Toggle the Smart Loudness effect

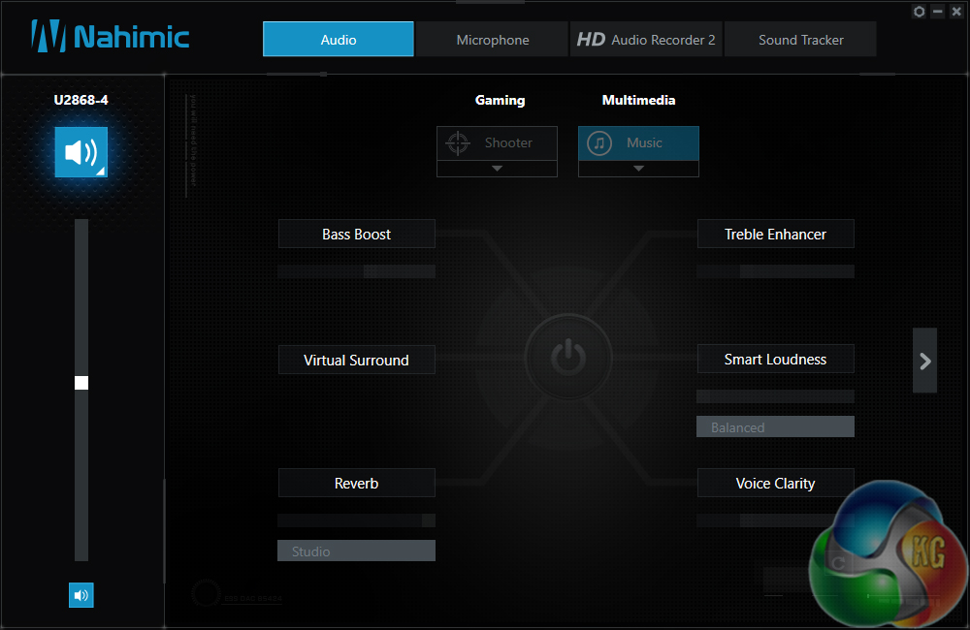click(775, 360)
